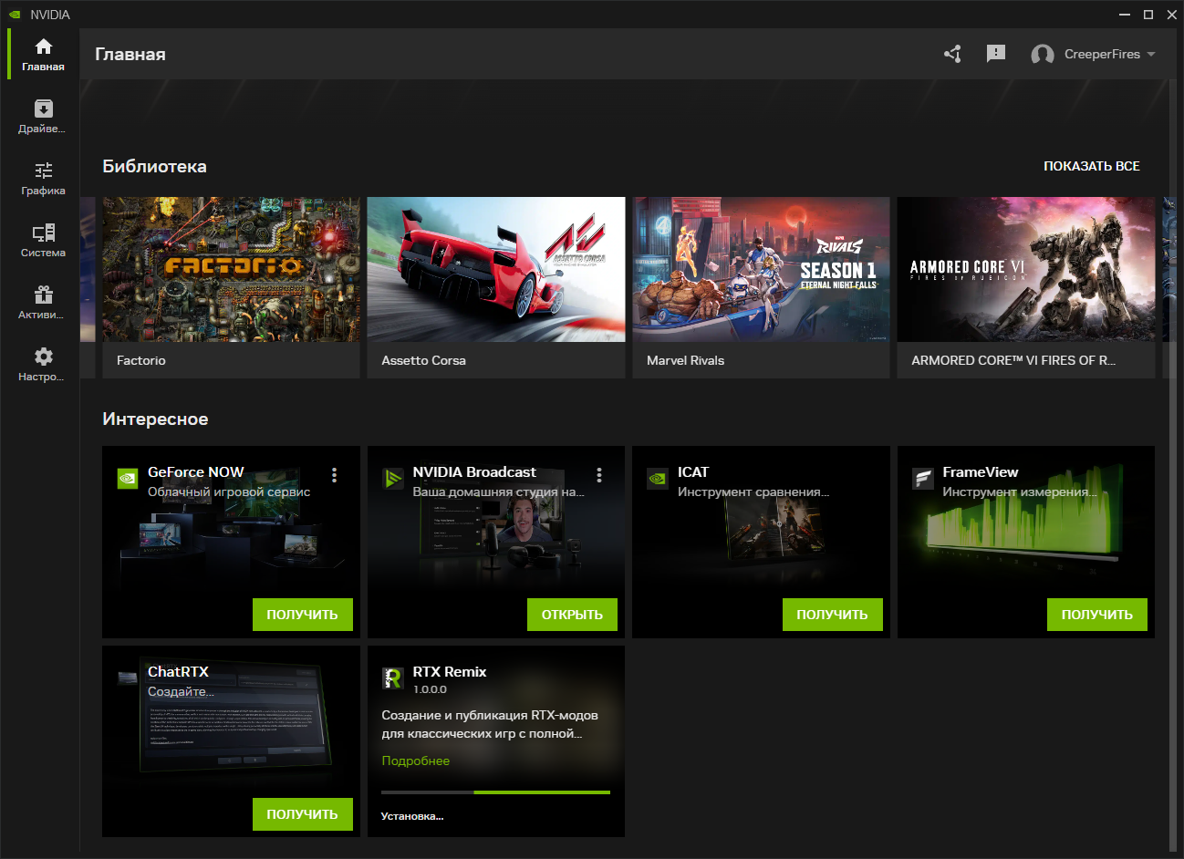Click the share icon in the header
Image resolution: width=1184 pixels, height=859 pixels.
click(x=953, y=54)
